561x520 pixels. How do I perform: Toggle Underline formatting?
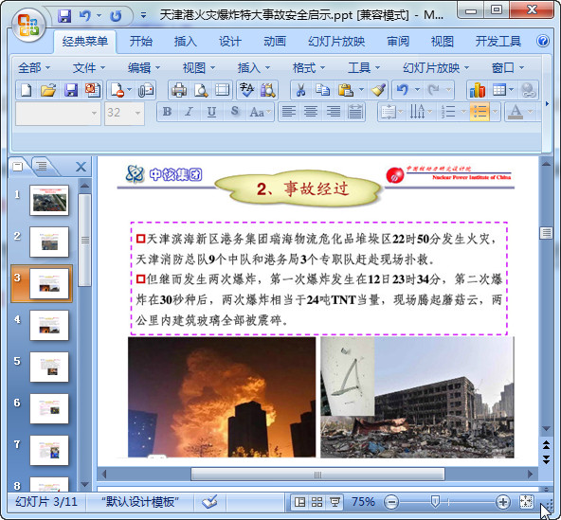point(211,112)
